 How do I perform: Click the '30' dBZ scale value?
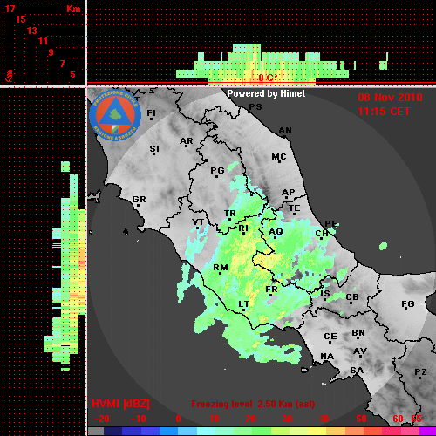(x=288, y=419)
